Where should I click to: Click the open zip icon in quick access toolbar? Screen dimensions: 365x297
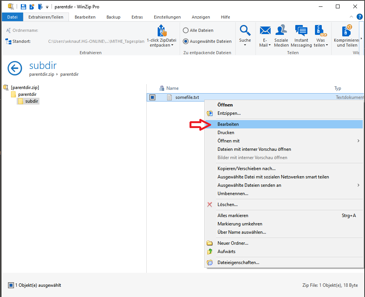pyautogui.click(x=40, y=7)
